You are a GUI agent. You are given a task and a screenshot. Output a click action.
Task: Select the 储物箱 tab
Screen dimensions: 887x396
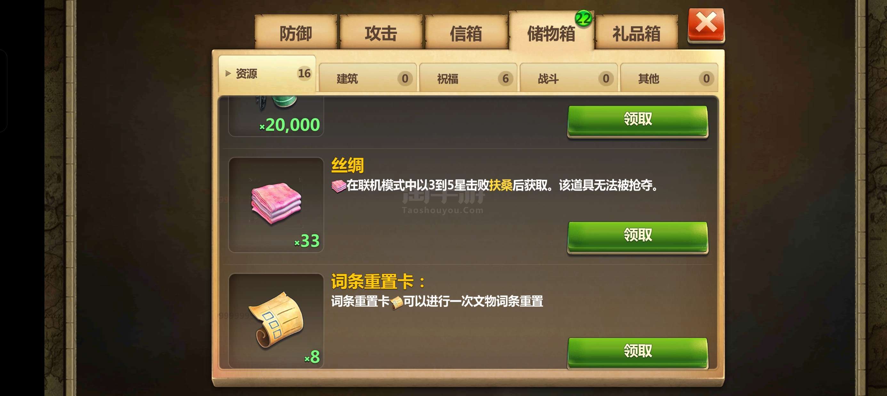[x=551, y=33]
